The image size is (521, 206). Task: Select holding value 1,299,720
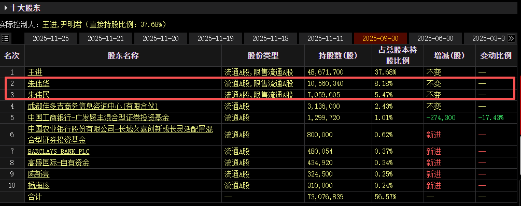click(323, 118)
